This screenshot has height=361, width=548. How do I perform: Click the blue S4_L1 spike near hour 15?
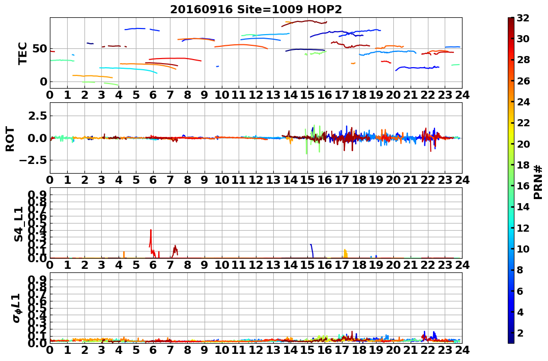[312, 251]
